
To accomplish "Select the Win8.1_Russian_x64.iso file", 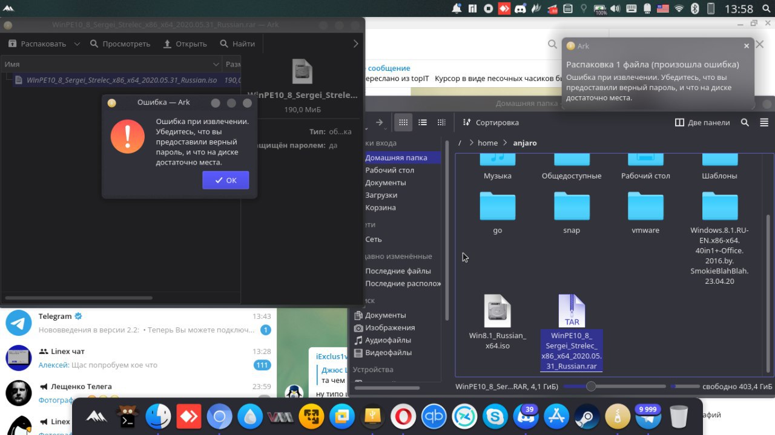I will (x=497, y=322).
